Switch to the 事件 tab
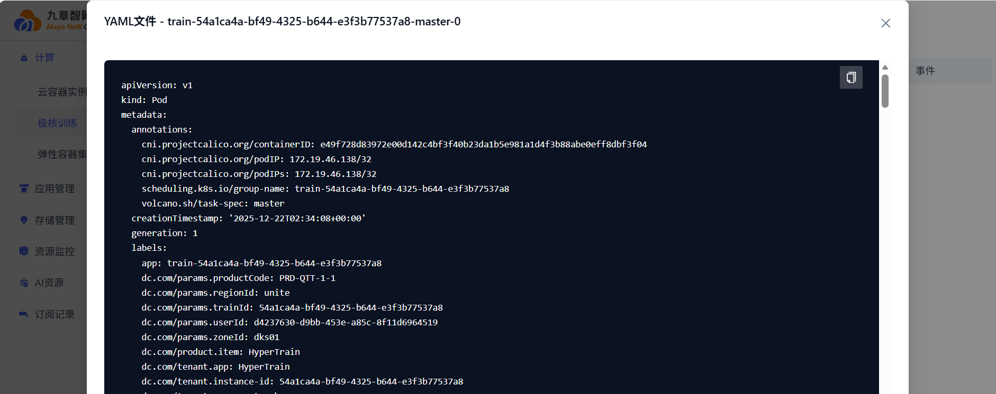The width and height of the screenshot is (996, 394). click(x=925, y=71)
